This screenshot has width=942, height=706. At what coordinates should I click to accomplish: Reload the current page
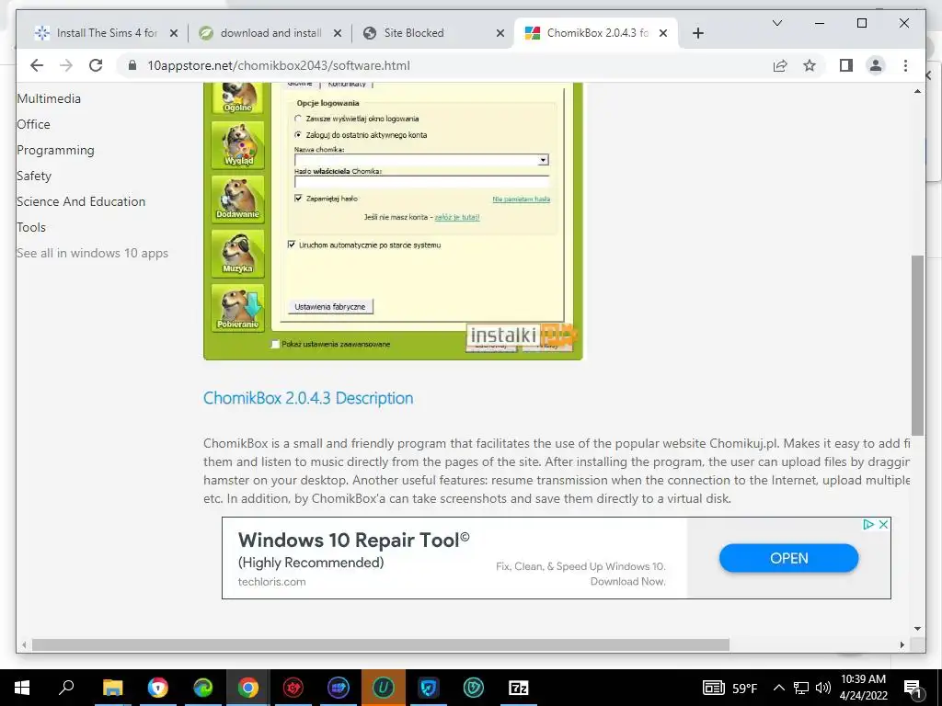[96, 65]
